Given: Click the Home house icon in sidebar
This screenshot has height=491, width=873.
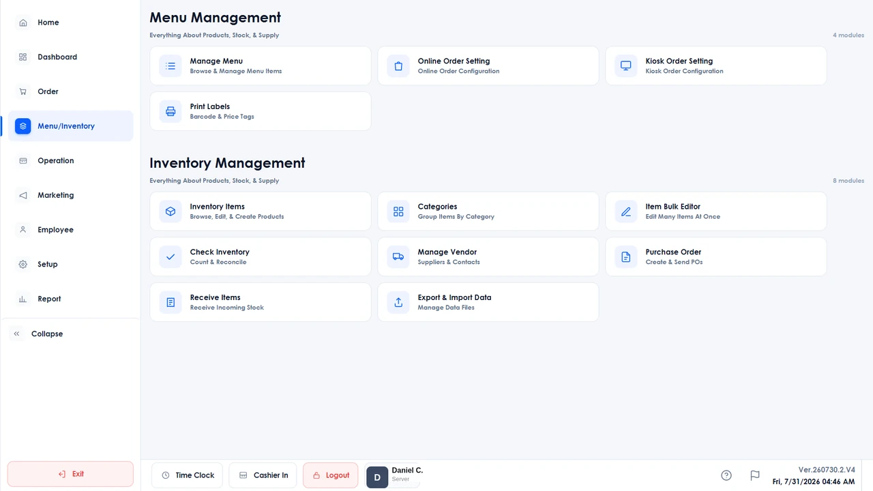Looking at the screenshot, I should tap(23, 23).
